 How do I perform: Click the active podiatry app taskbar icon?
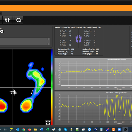coord(125,130)
